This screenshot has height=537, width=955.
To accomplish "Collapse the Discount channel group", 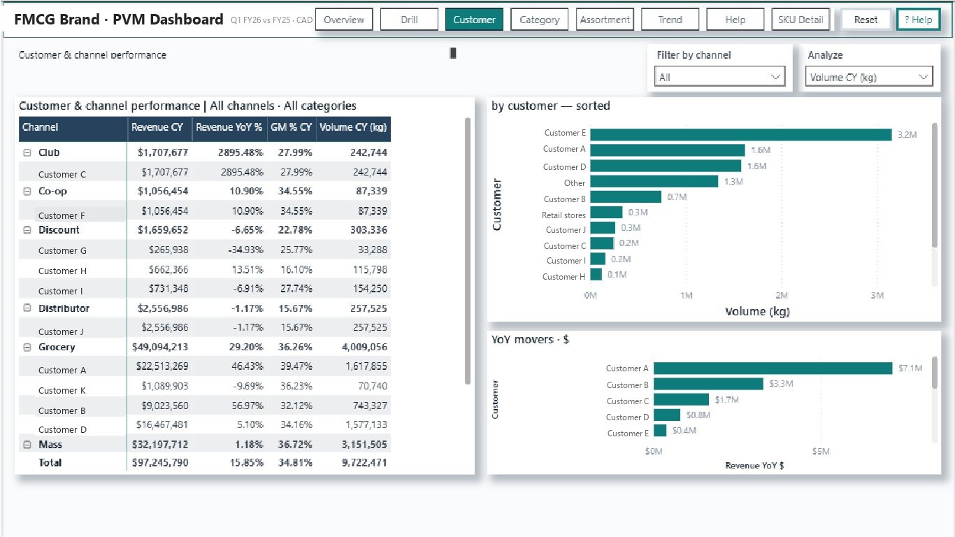I will coord(27,230).
